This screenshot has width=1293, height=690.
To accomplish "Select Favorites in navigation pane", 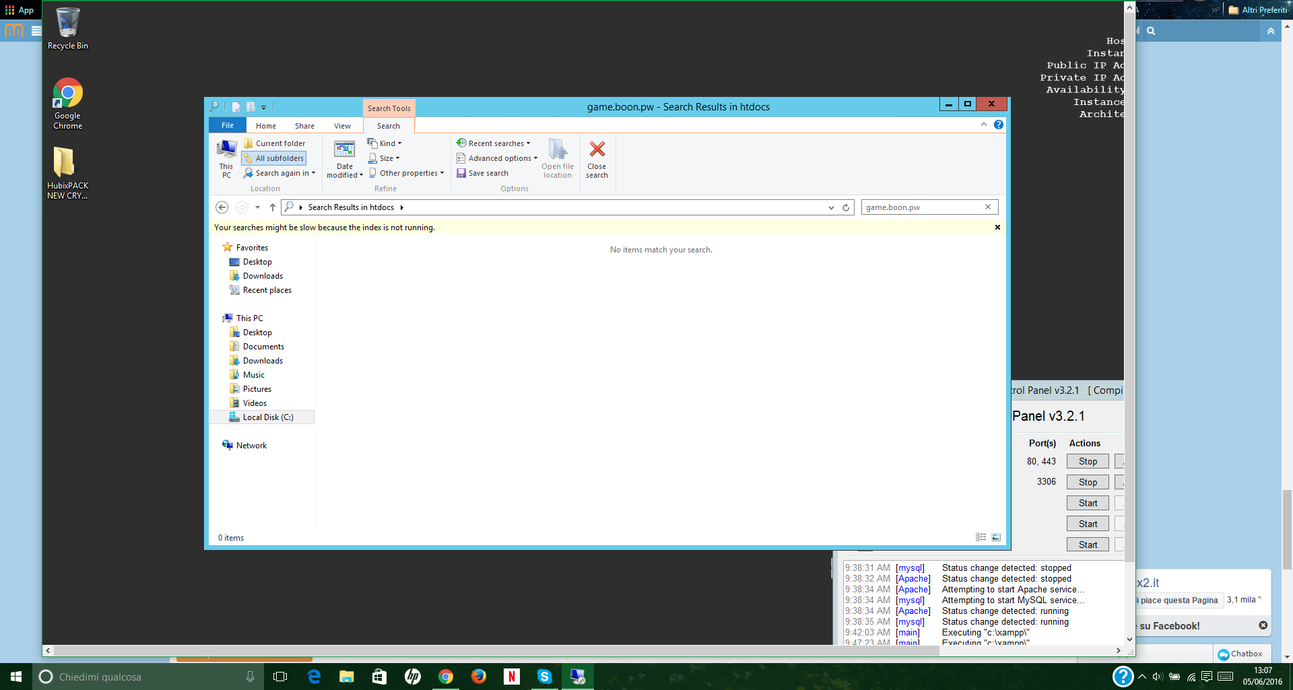I will 252,248.
